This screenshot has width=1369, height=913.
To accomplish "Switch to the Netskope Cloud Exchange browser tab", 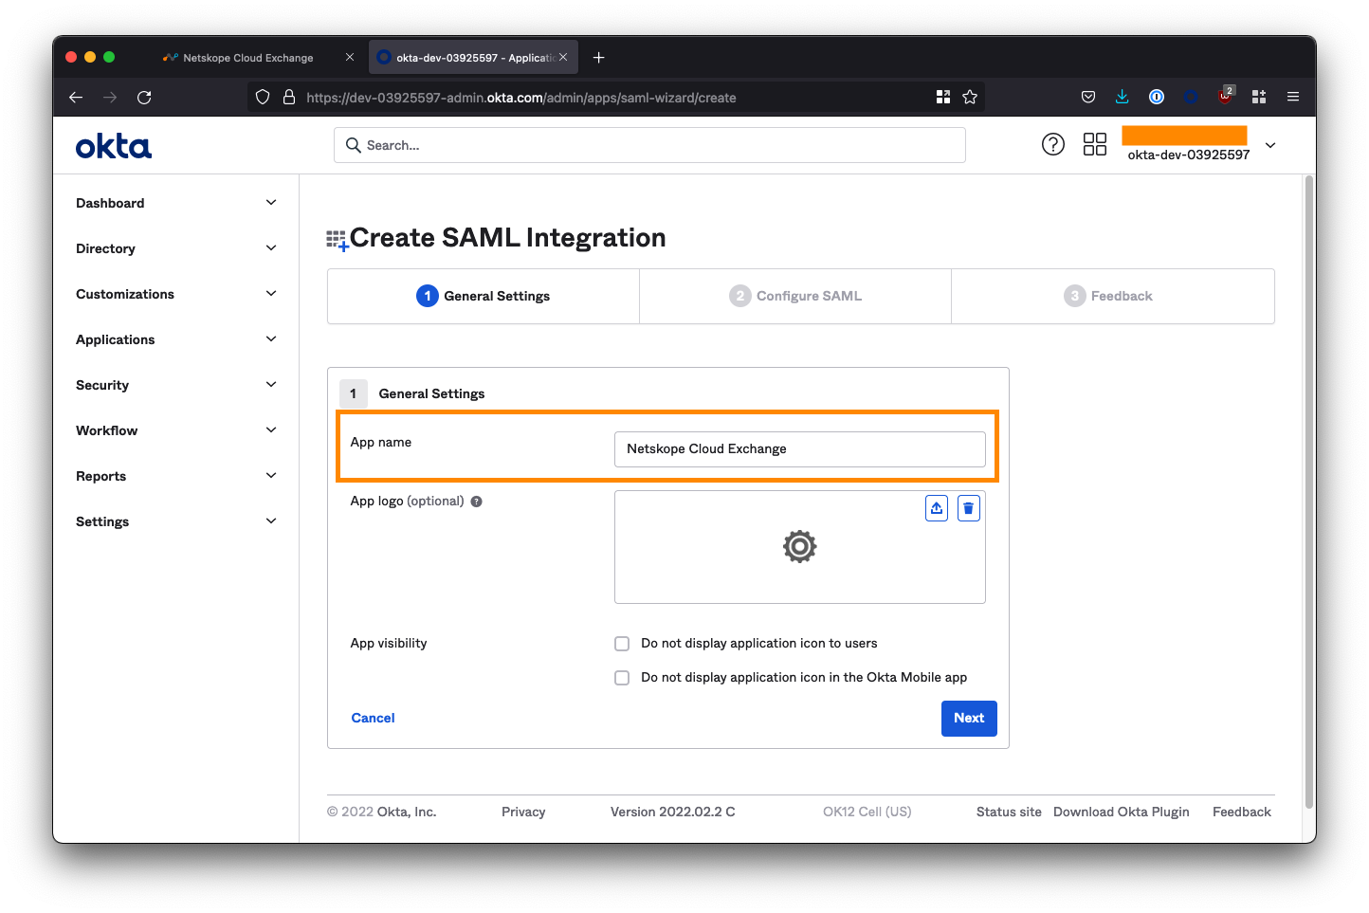I will (247, 58).
